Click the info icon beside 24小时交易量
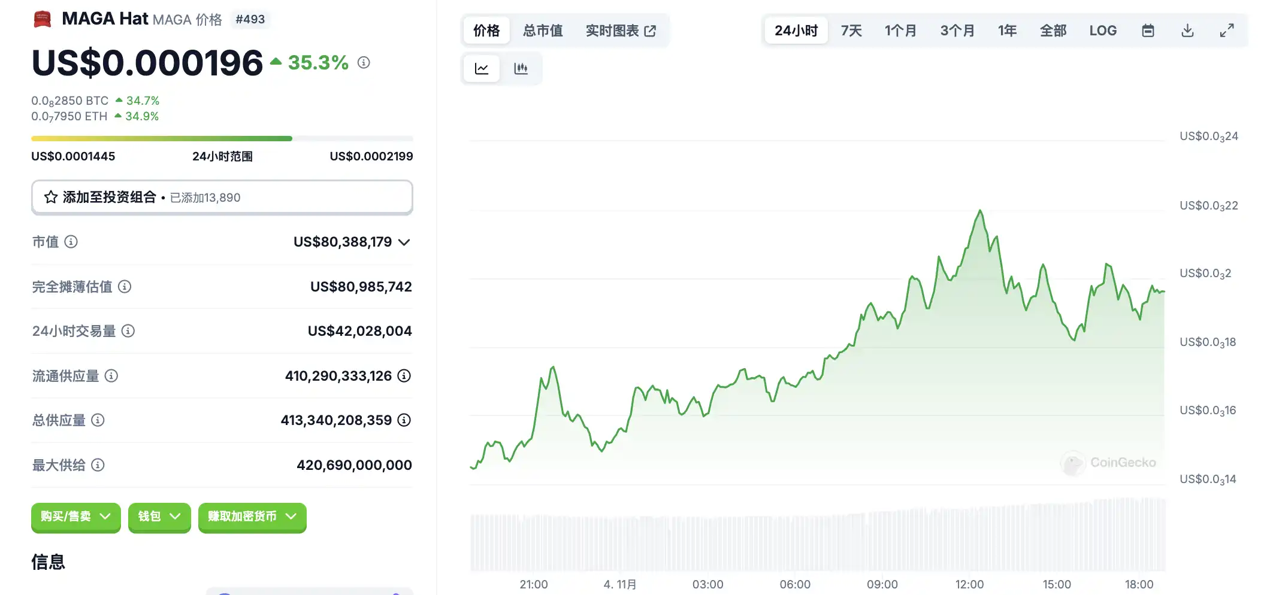 [128, 331]
